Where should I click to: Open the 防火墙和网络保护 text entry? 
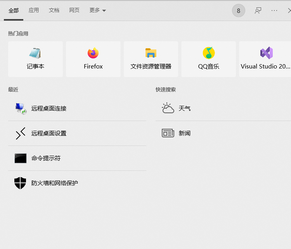[55, 183]
